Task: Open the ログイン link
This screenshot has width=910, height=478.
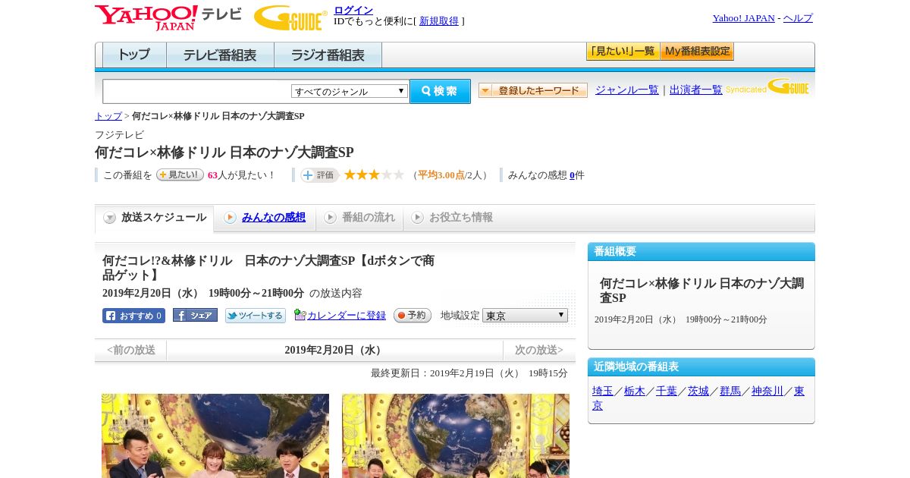Action: click(353, 10)
